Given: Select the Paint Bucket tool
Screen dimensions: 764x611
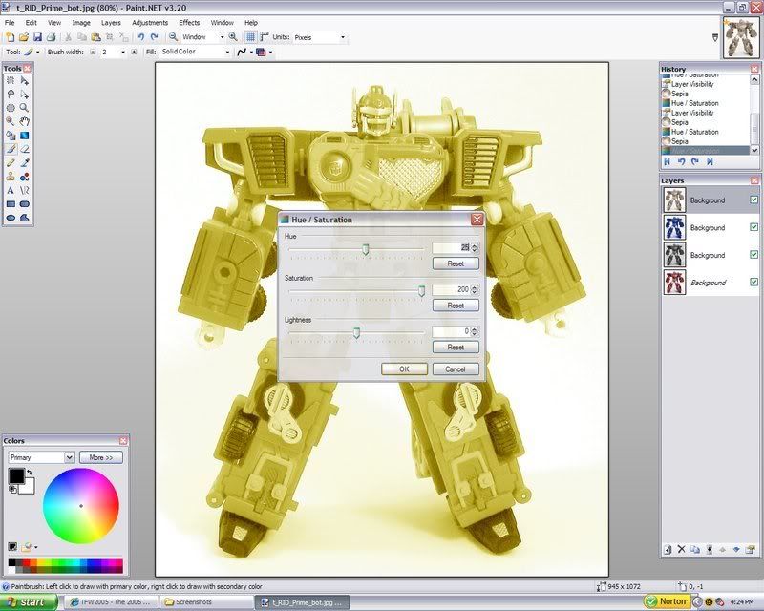Looking at the screenshot, I should click(x=11, y=136).
